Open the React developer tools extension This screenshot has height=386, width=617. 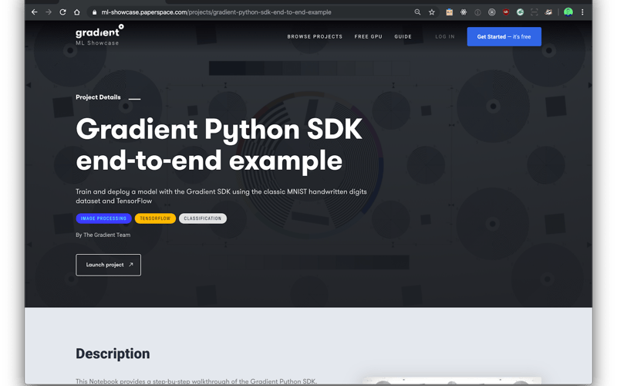pos(464,12)
